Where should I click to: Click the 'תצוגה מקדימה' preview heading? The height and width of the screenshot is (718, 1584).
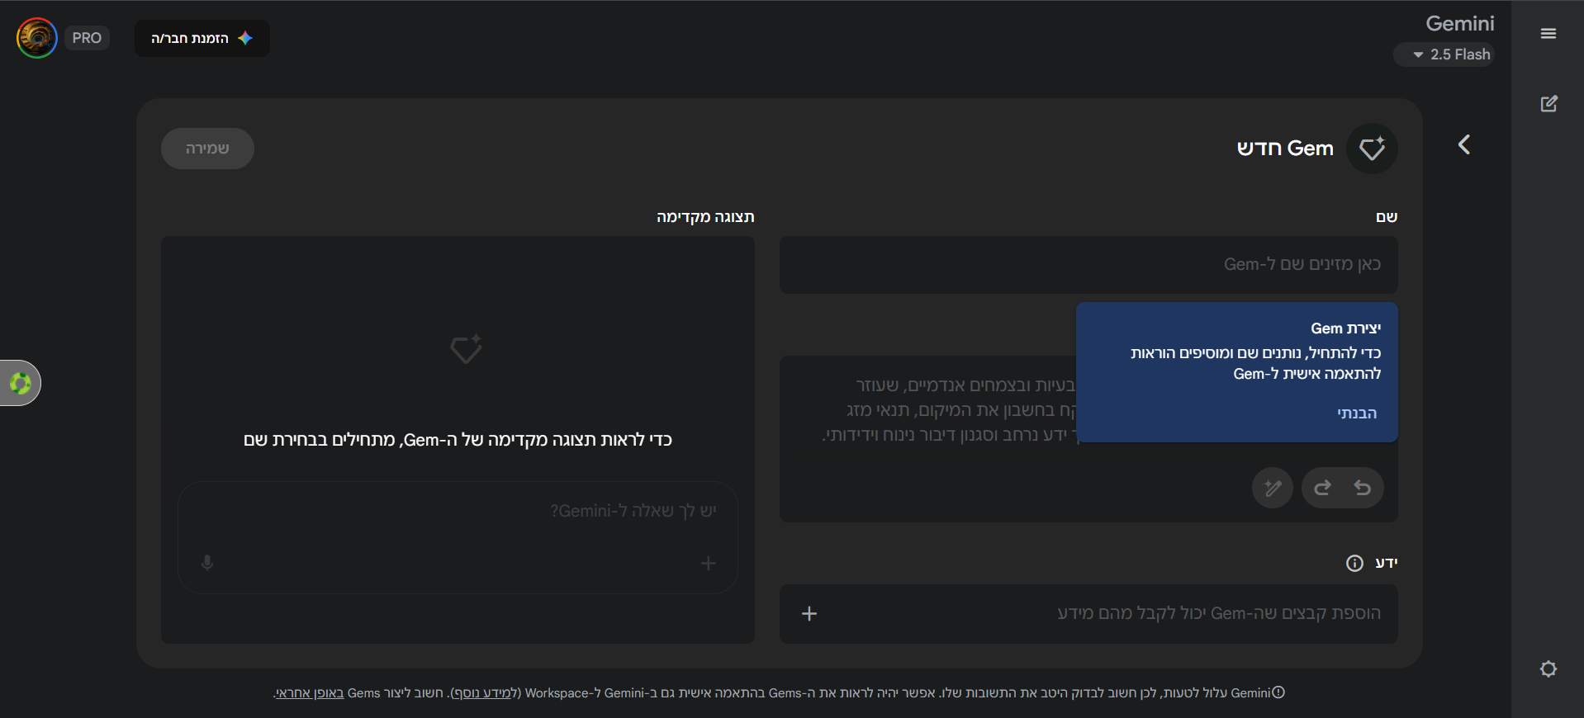pos(705,217)
